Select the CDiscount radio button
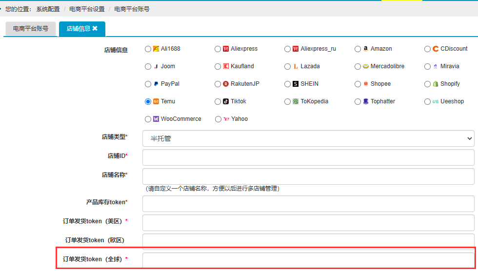This screenshot has height=271, width=478. 427,49
